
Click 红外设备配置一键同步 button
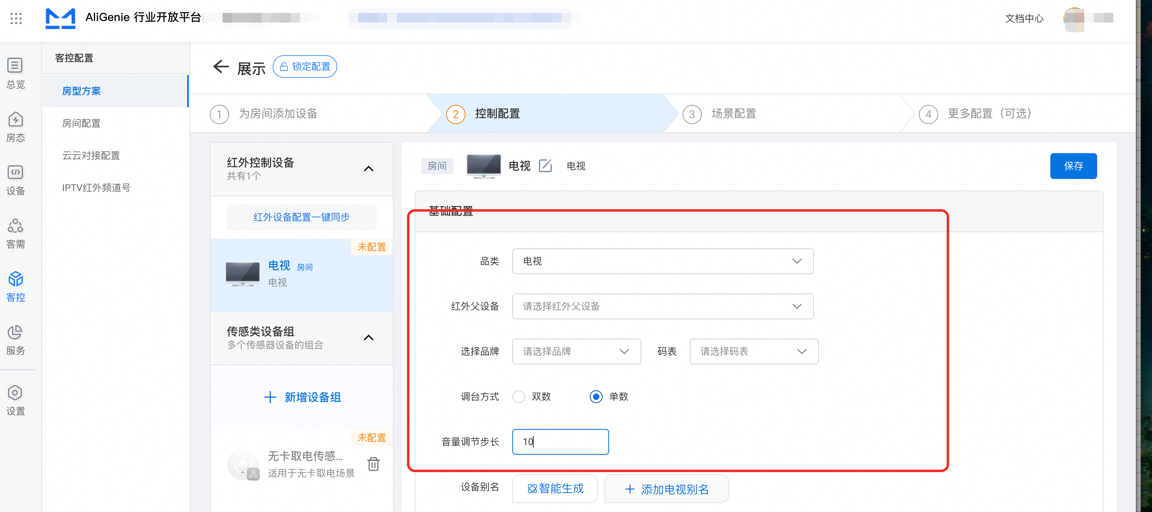tap(301, 217)
